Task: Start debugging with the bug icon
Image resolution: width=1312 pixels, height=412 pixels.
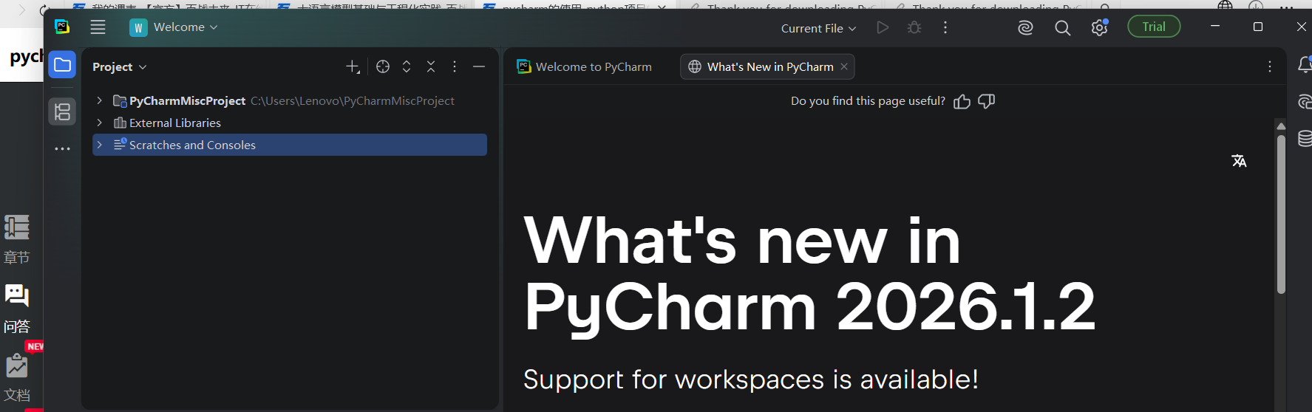Action: (914, 27)
